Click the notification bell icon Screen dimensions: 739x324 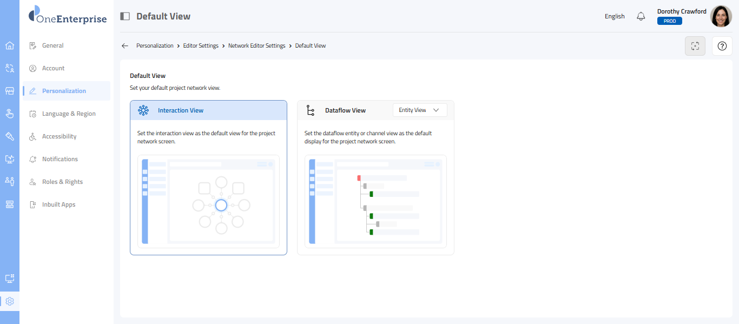641,16
